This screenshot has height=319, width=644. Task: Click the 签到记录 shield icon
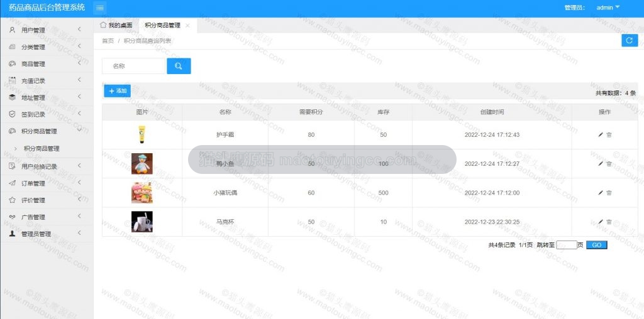(x=13, y=114)
